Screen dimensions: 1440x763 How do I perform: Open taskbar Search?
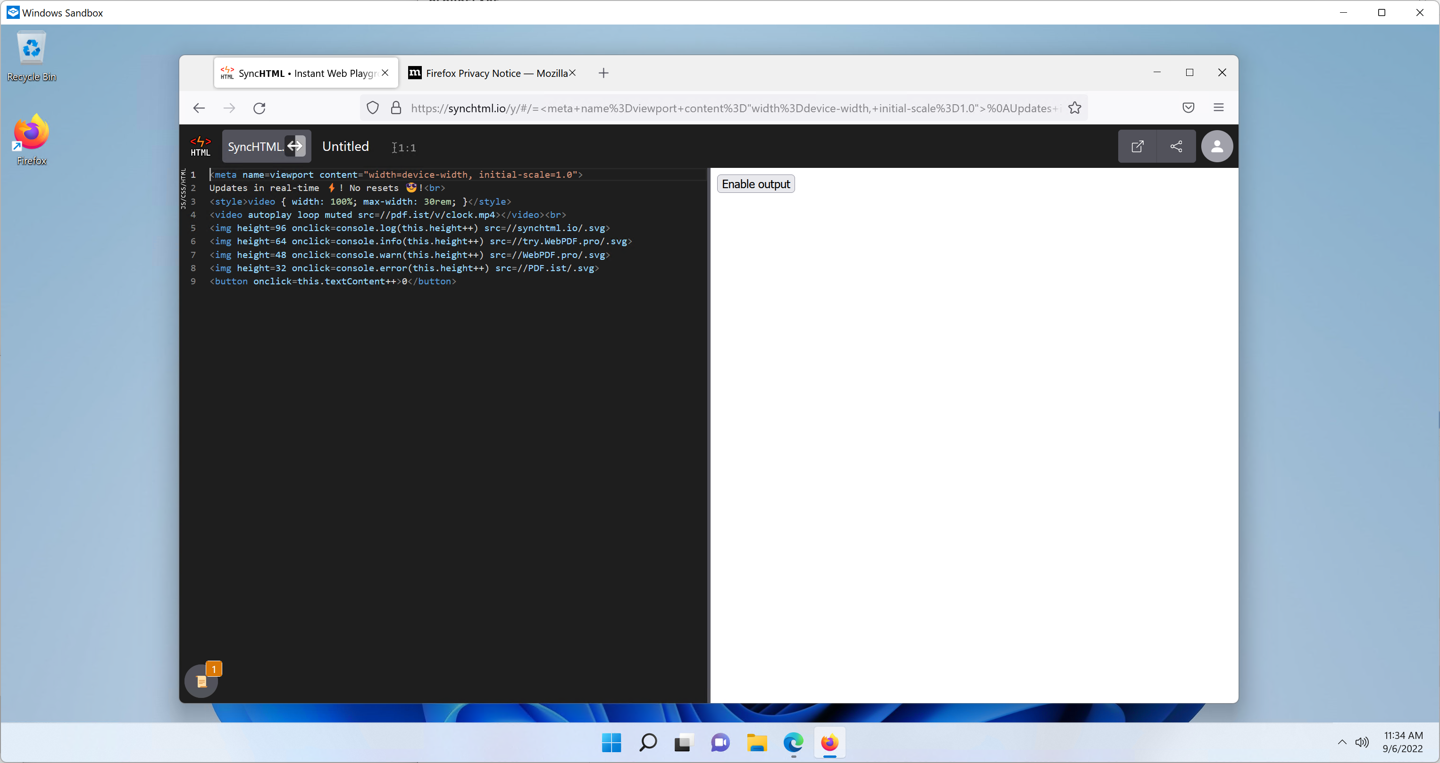click(x=648, y=743)
